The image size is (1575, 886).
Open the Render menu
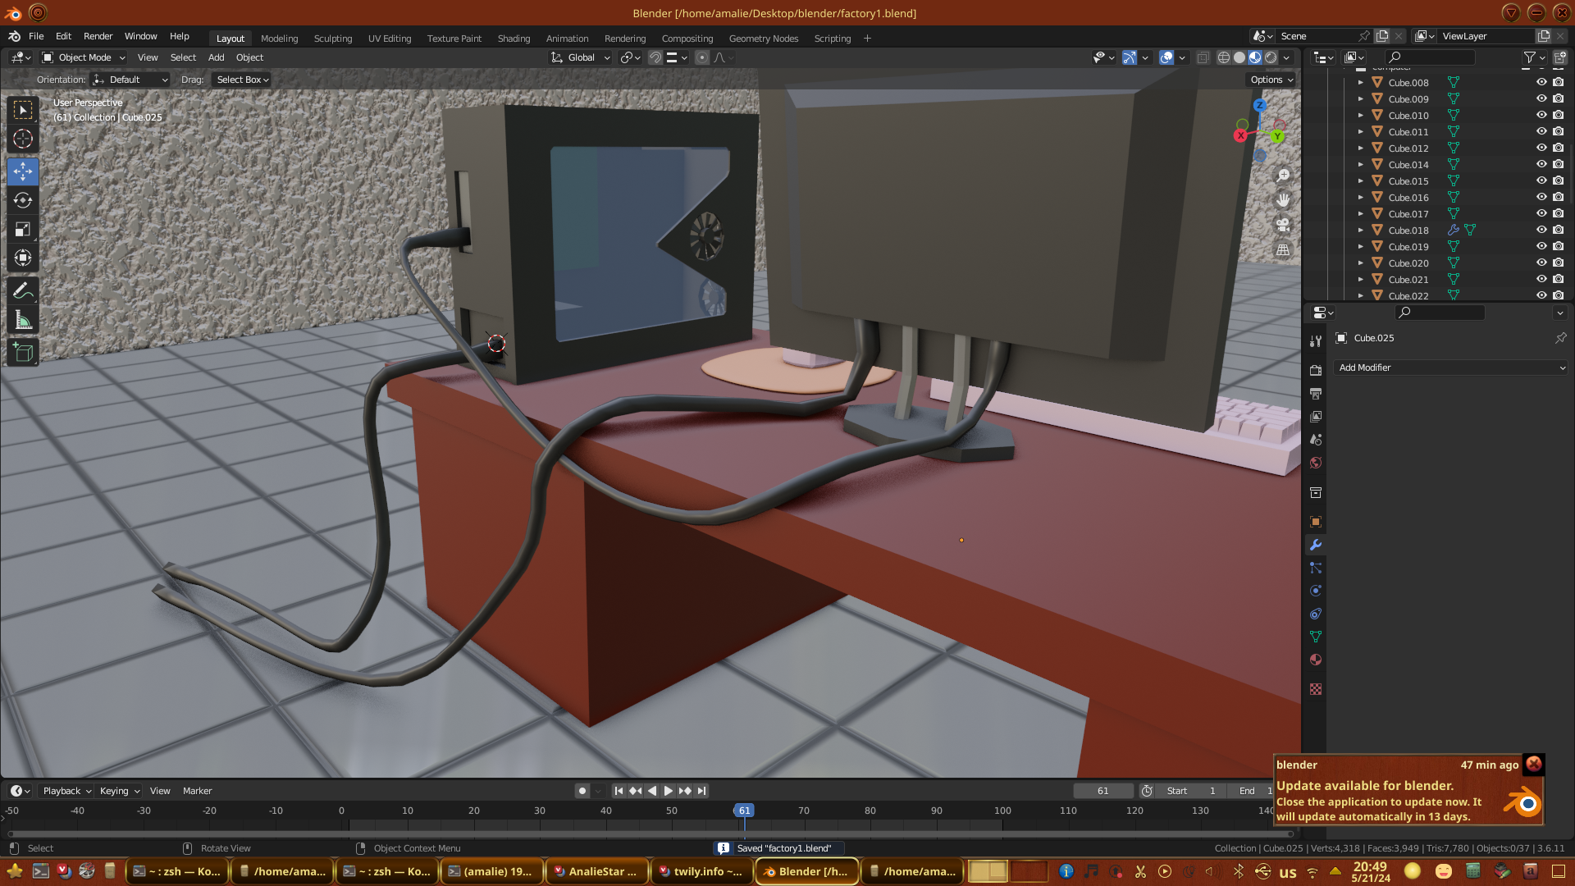98,36
